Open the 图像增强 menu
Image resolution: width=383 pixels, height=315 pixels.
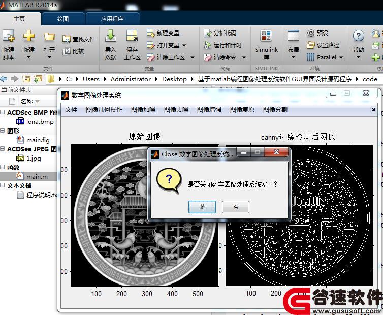pyautogui.click(x=209, y=109)
